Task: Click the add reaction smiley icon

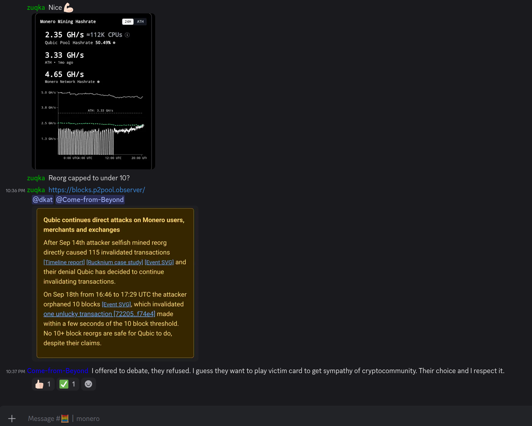Action: [88, 384]
